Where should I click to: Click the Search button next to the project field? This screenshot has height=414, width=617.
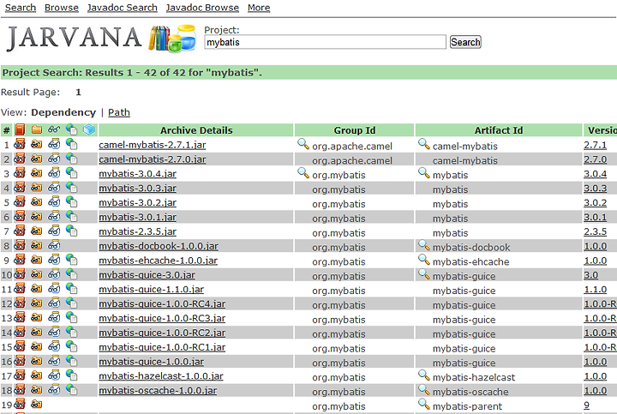pos(465,42)
